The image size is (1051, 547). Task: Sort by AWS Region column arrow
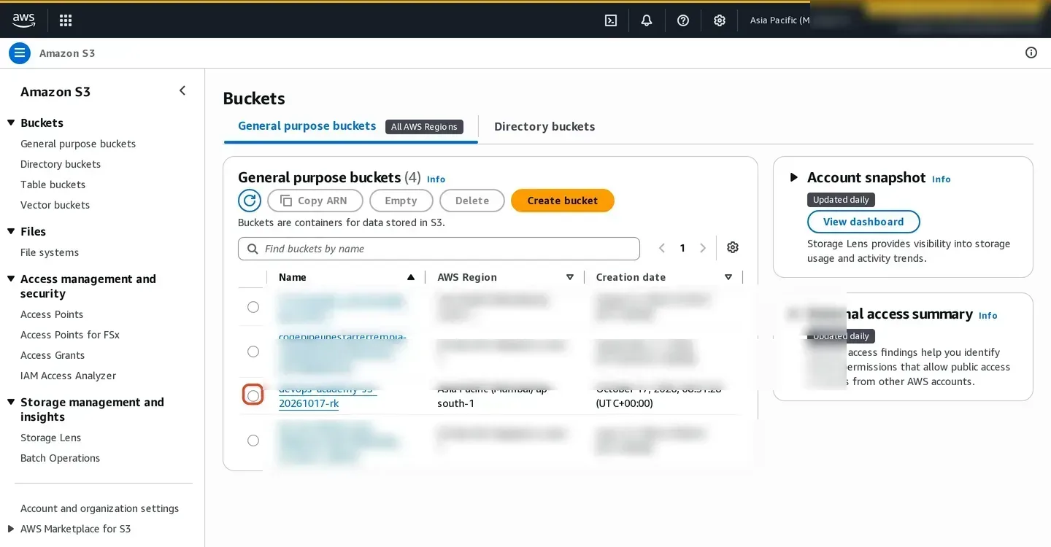pos(570,277)
